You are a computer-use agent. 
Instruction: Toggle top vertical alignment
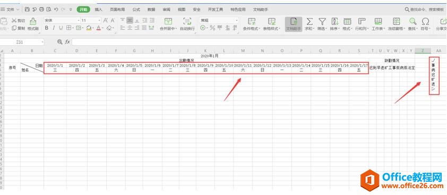point(123,21)
